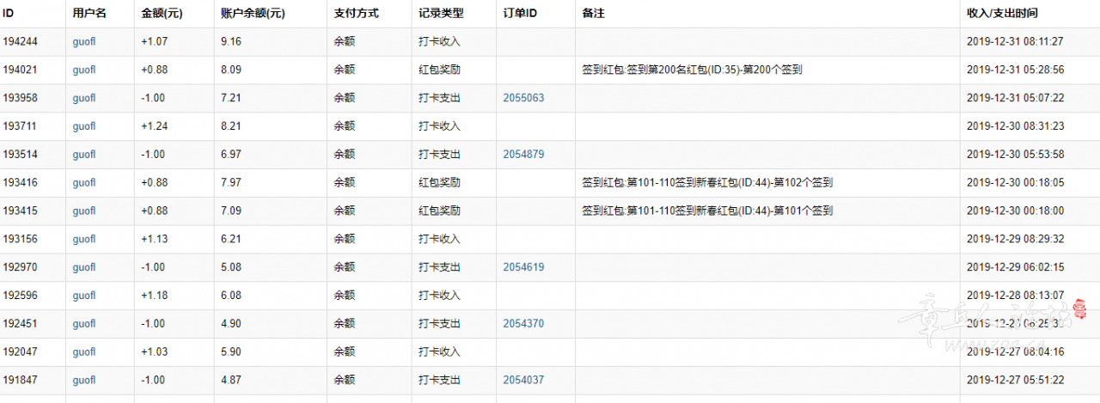Viewport: 1100px width, 403px height.
Task: Click guofl link in row 192047
Action: [84, 352]
